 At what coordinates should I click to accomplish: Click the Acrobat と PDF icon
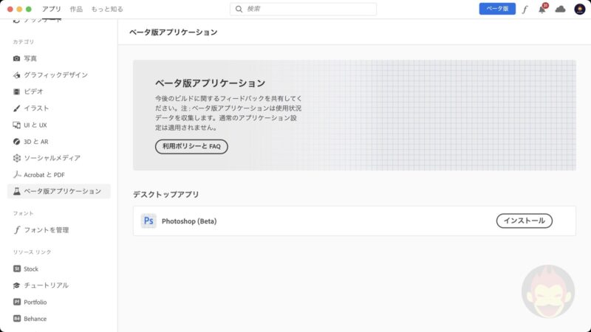tap(16, 175)
